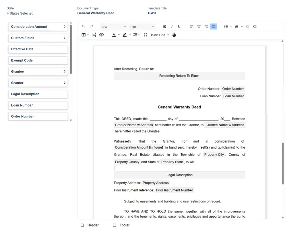Toggle document preview eye icon
This screenshot has width=287, height=229.
pyautogui.click(x=101, y=35)
